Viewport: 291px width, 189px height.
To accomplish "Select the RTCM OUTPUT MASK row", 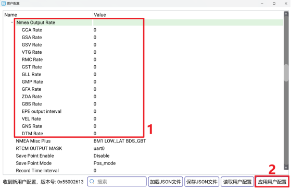I will [x=143, y=148].
